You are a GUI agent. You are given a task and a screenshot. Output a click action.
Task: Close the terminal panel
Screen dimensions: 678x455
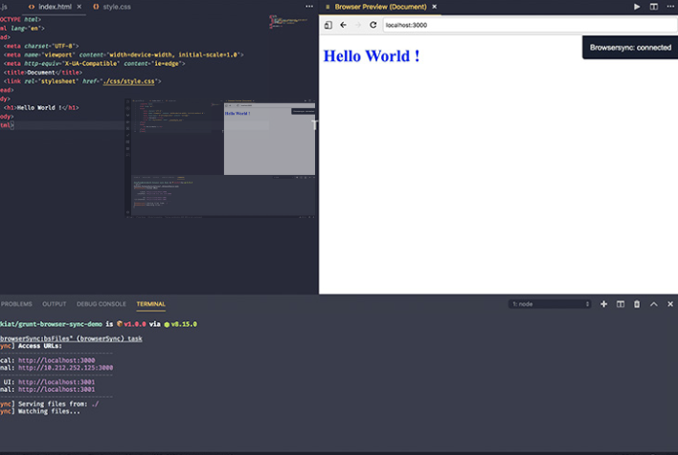point(670,304)
